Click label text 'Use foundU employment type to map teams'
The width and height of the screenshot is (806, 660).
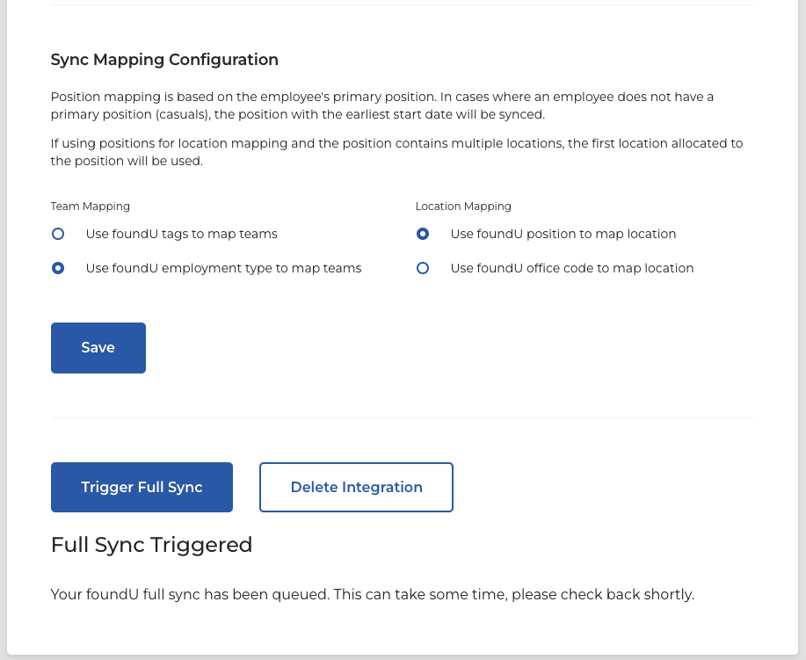pos(223,268)
